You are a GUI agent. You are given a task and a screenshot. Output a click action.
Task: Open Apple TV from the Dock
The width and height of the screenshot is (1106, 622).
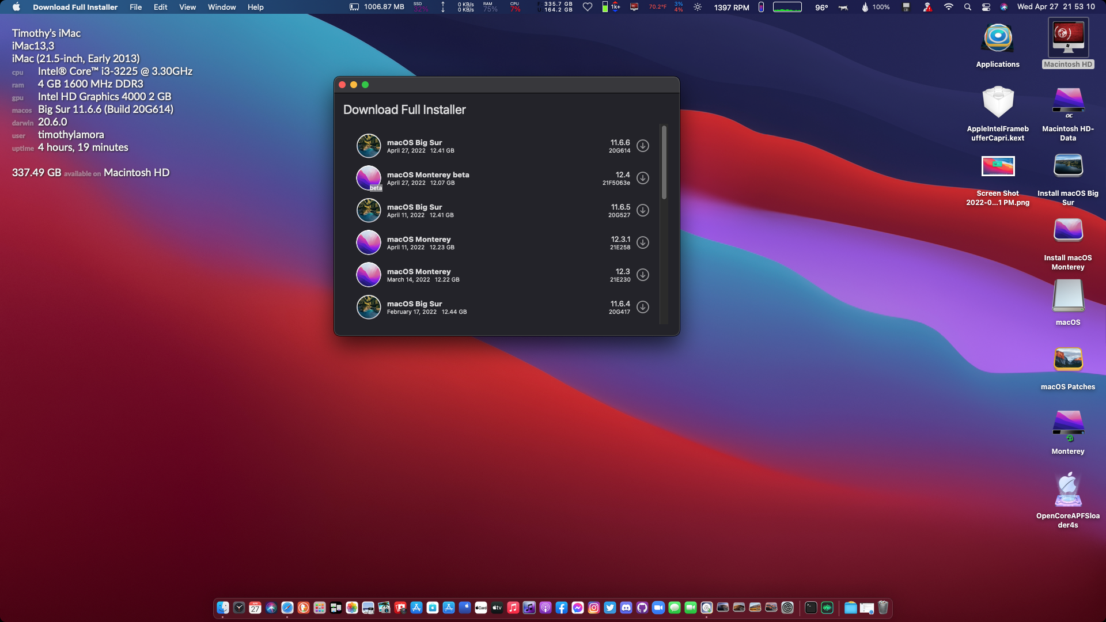tap(497, 608)
